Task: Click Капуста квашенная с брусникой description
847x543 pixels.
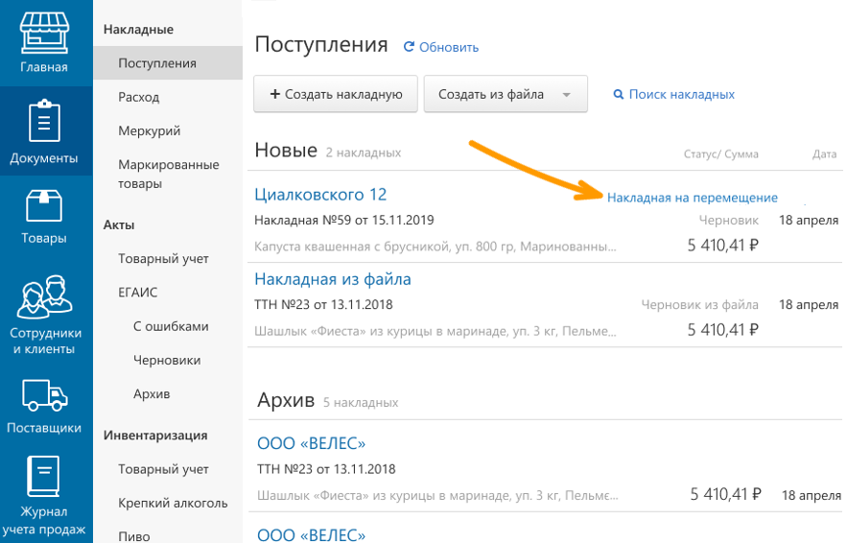Action: pyautogui.click(x=435, y=247)
